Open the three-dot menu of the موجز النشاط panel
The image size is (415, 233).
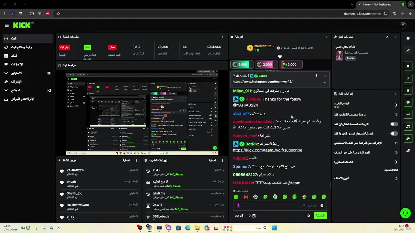pos(136,161)
